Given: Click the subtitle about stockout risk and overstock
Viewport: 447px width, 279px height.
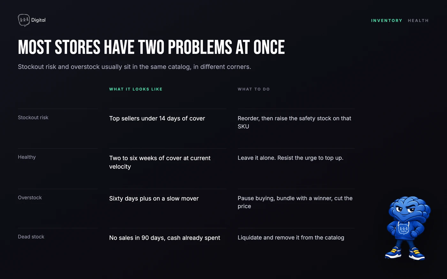Looking at the screenshot, I should [134, 67].
